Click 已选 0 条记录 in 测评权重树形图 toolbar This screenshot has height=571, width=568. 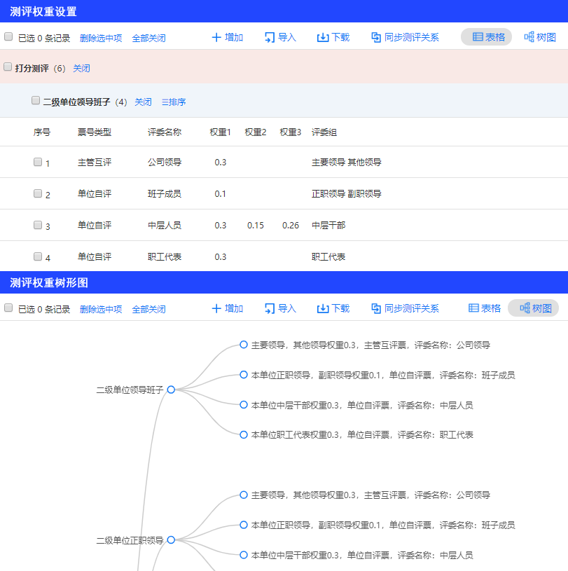44,309
